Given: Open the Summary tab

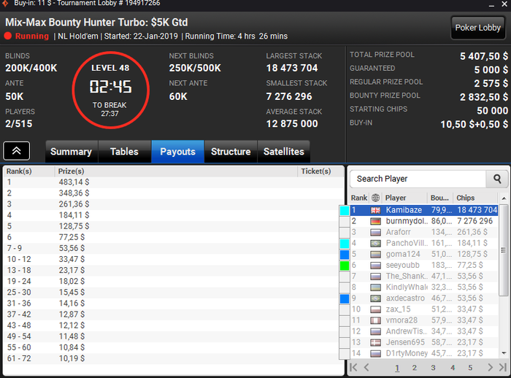Looking at the screenshot, I should pyautogui.click(x=71, y=152).
